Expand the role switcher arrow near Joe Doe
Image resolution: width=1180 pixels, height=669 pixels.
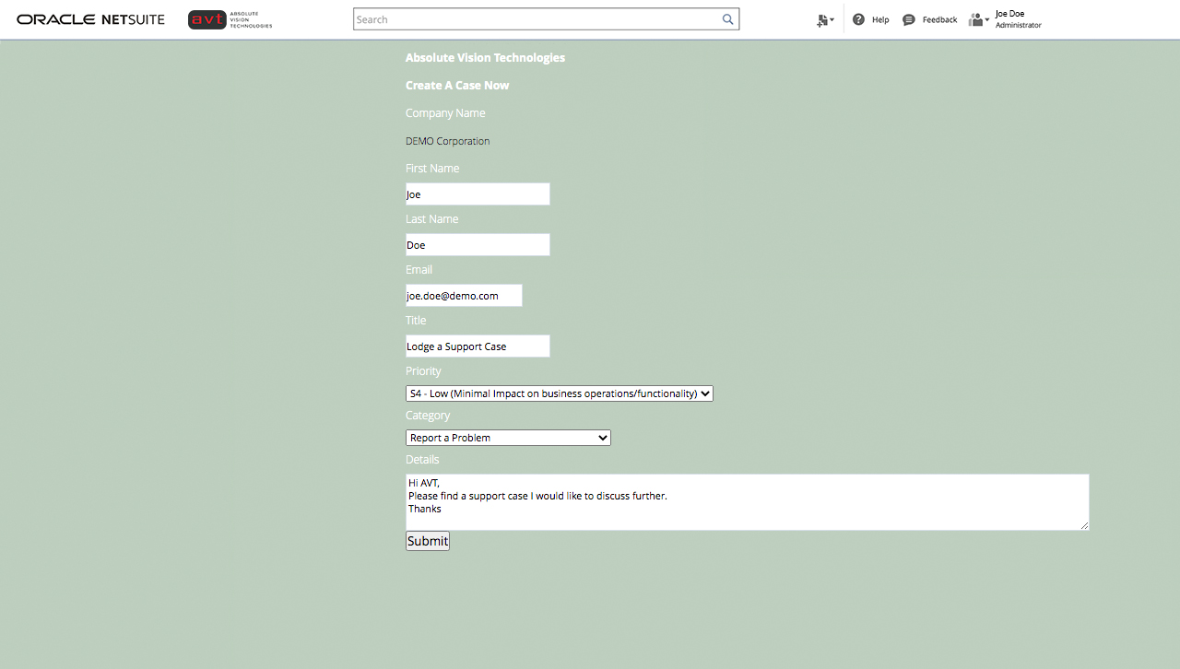click(988, 20)
